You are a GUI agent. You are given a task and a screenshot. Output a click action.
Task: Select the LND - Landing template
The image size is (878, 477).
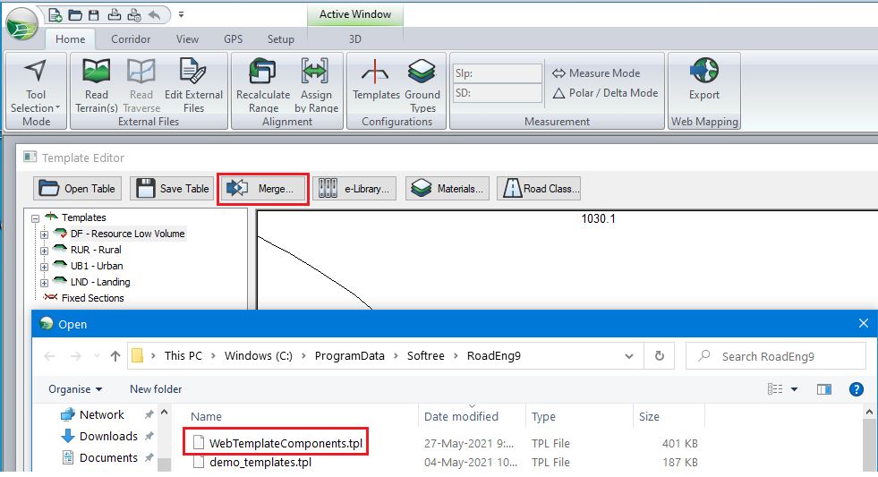pyautogui.click(x=100, y=282)
